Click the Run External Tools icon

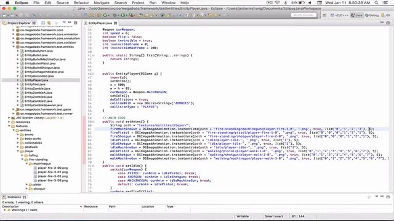[x=131, y=15]
